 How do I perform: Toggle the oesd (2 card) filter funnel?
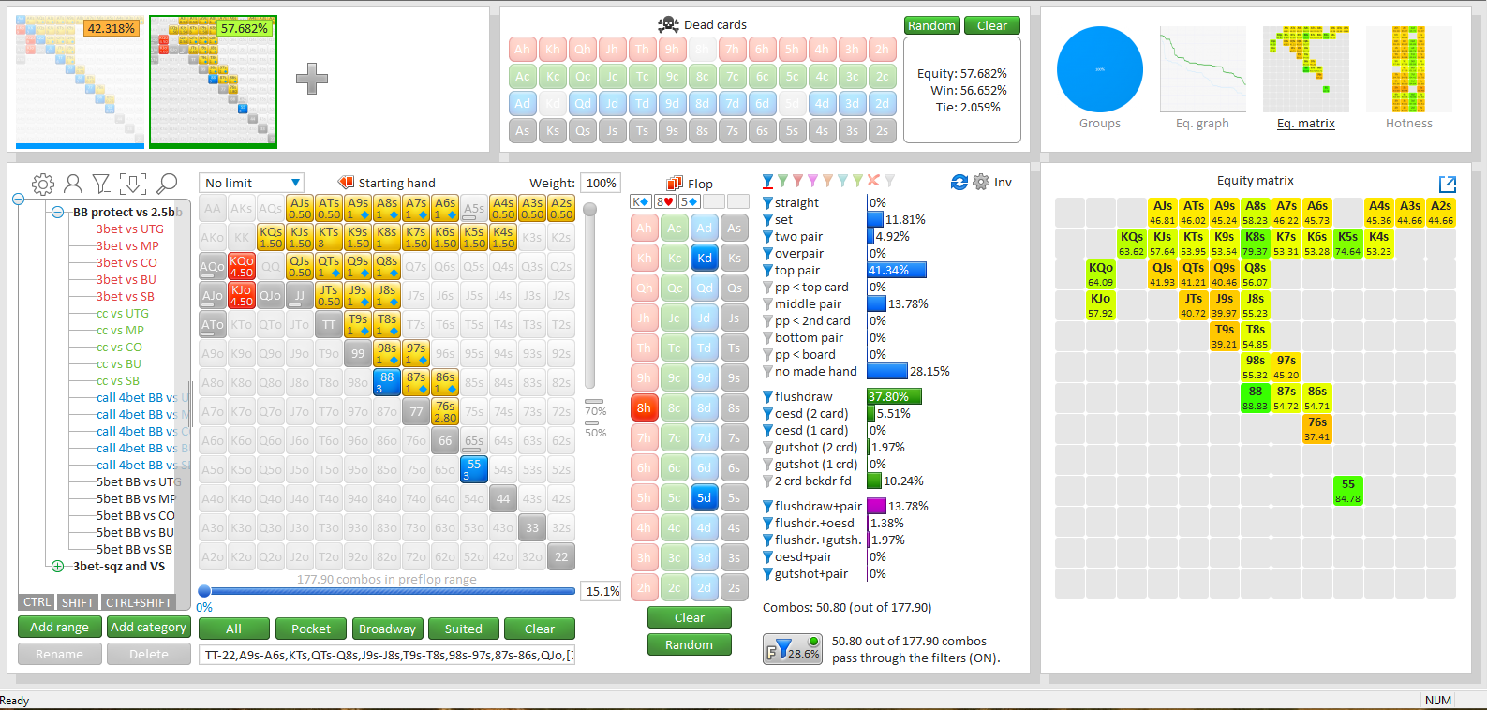(x=768, y=414)
